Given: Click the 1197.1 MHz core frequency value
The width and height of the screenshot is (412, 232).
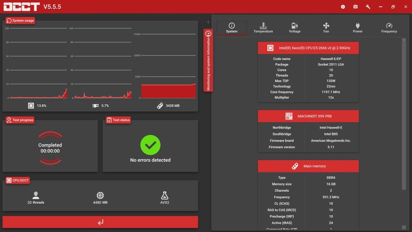Looking at the screenshot, I should coord(331,92).
